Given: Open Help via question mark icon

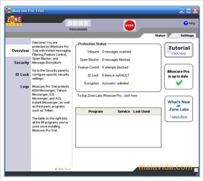Looking at the screenshot, I should pos(186,23).
